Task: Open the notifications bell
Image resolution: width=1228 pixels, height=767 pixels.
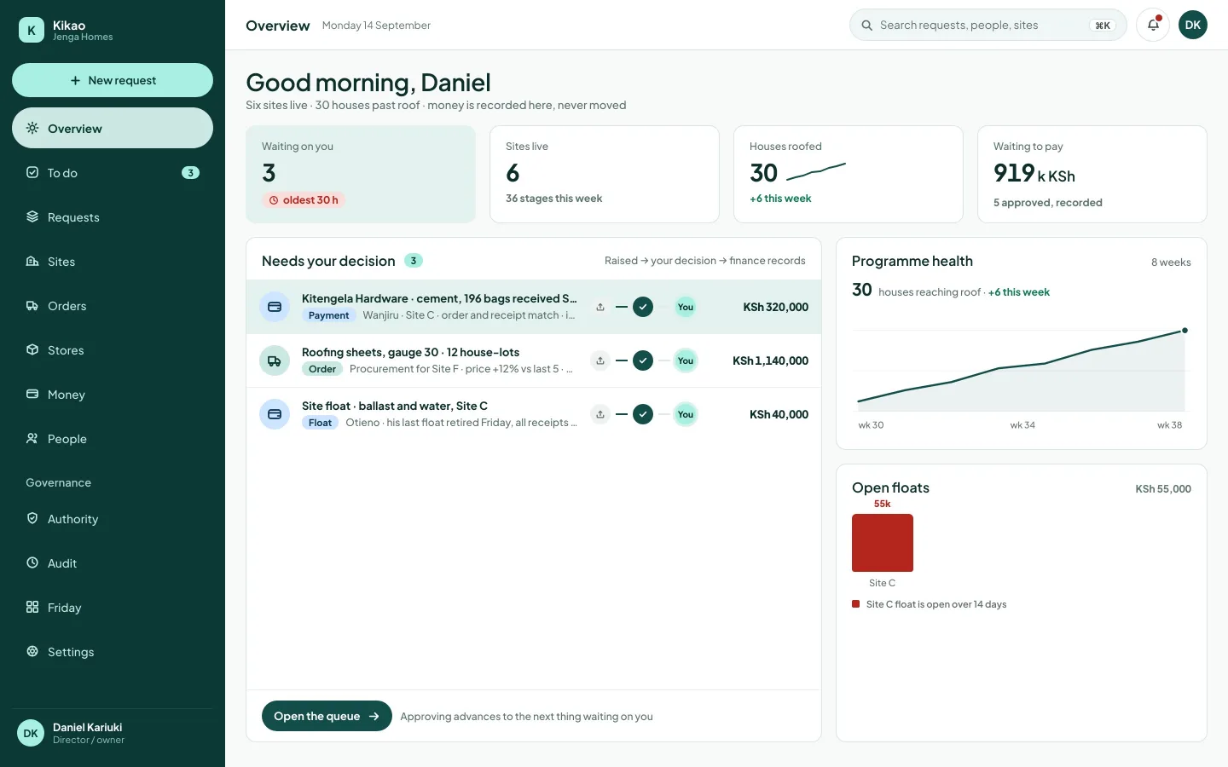Action: point(1153,25)
